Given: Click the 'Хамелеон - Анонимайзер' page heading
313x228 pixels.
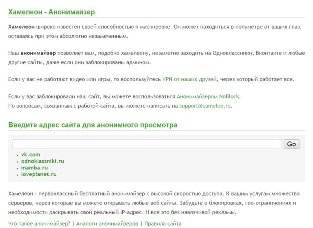Looking at the screenshot, I should 51,12.
